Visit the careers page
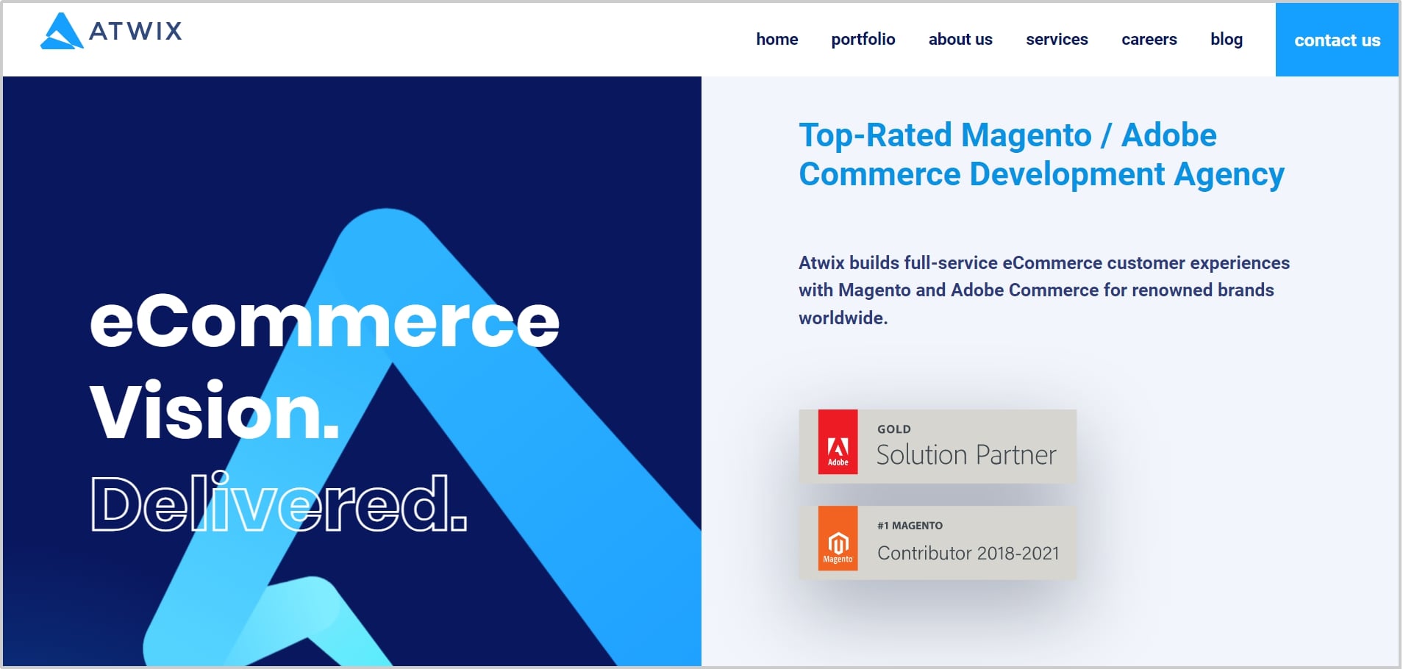Viewport: 1403px width, 669px height. pos(1149,40)
